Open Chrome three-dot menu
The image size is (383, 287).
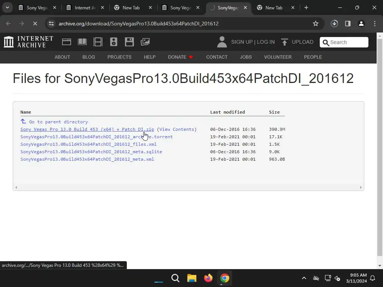click(375, 24)
